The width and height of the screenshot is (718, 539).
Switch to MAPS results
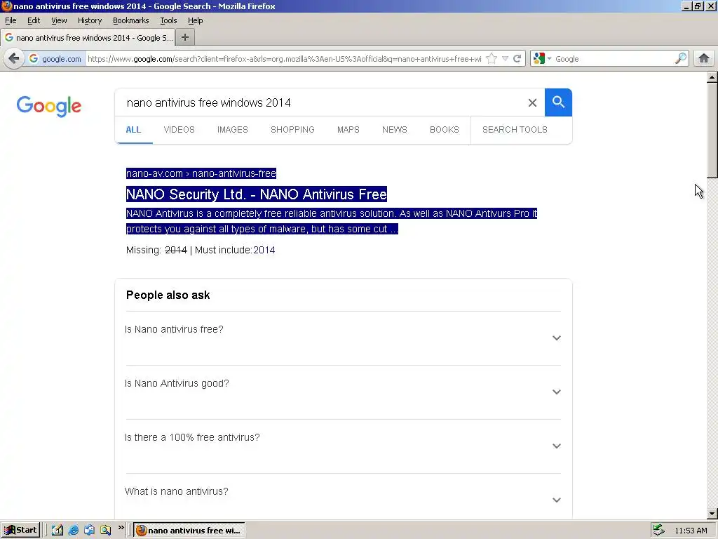click(348, 130)
